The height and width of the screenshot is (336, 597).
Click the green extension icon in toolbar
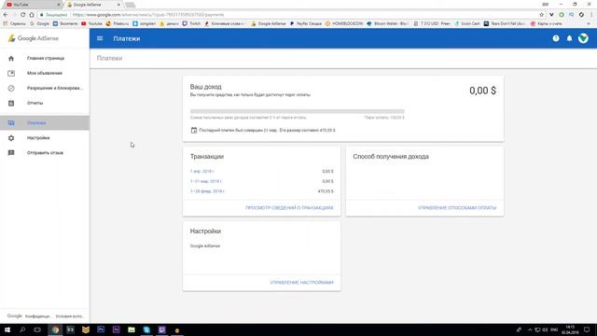(x=562, y=15)
